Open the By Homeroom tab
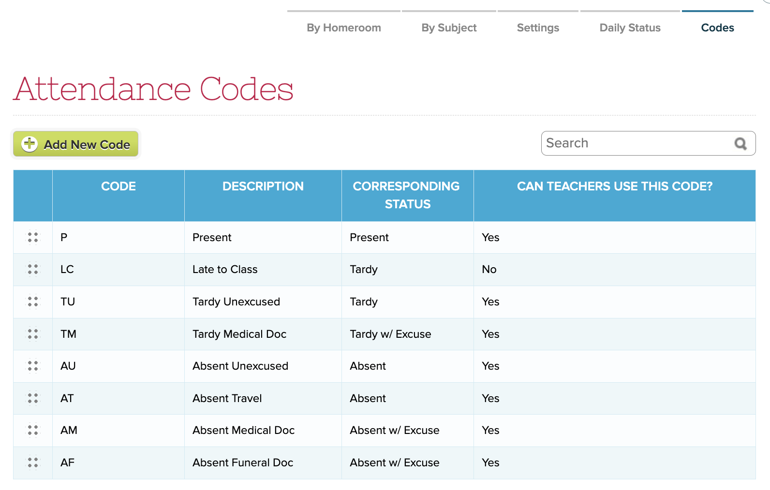Image resolution: width=770 pixels, height=490 pixels. click(343, 28)
